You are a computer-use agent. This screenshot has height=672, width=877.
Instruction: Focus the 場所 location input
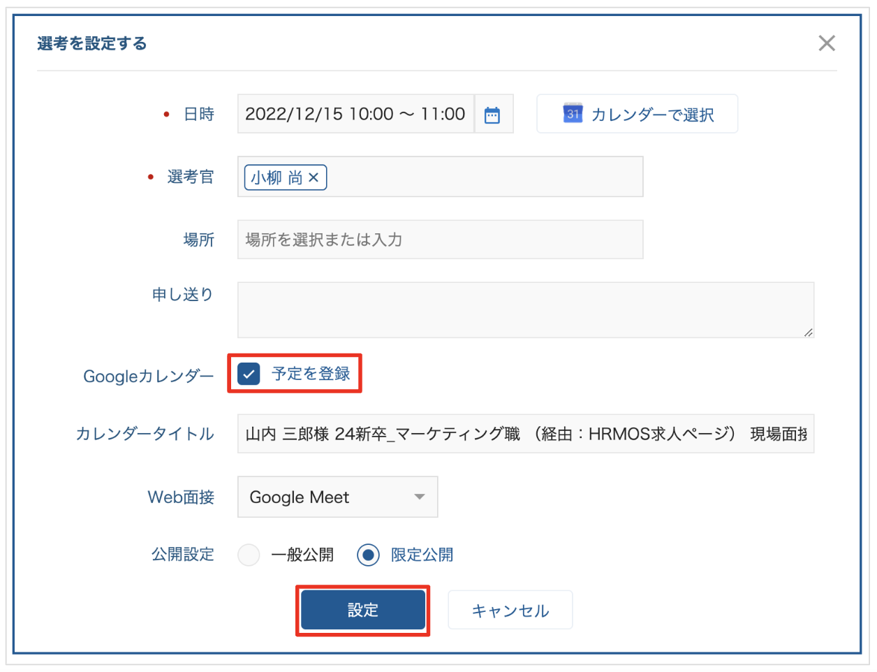(440, 240)
